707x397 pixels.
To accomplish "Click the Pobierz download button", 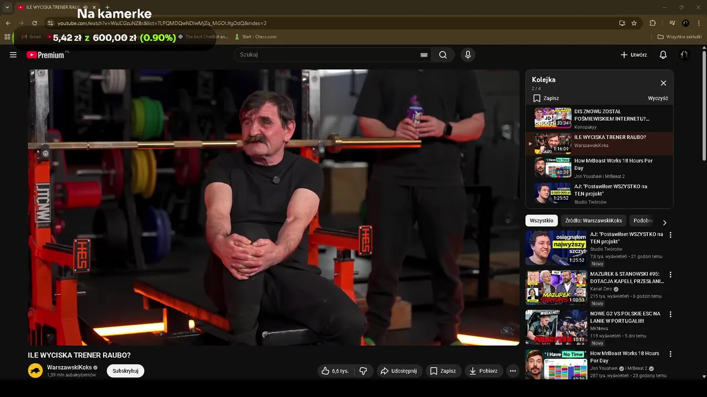I will click(483, 371).
